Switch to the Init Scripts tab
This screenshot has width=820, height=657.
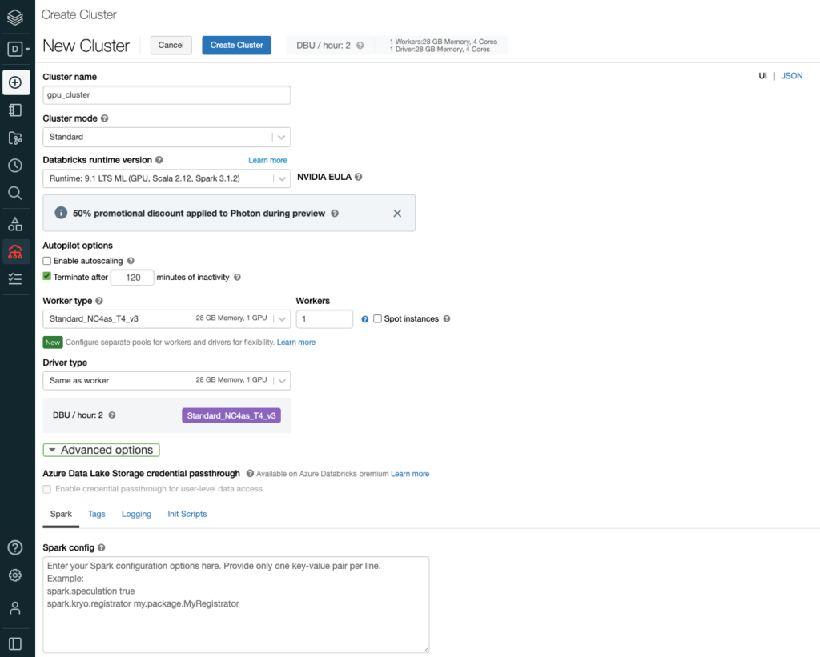click(x=187, y=514)
